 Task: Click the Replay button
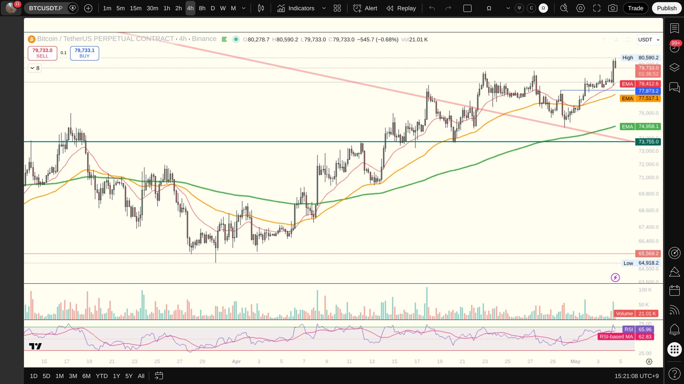(x=401, y=8)
